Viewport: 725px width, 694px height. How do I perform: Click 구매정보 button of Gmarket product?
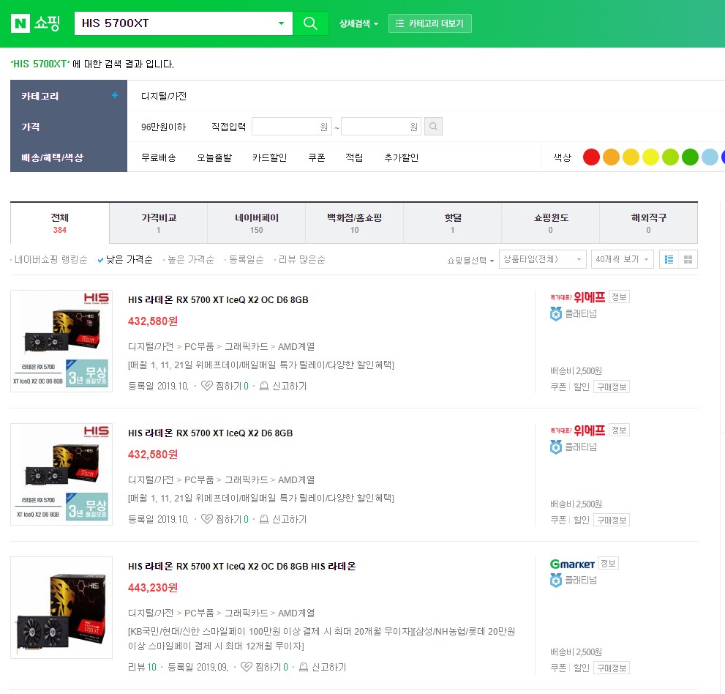tap(612, 668)
